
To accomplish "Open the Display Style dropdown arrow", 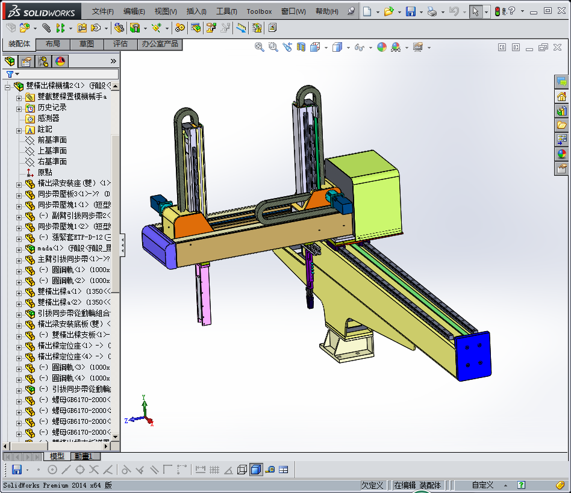I will pyautogui.click(x=348, y=48).
